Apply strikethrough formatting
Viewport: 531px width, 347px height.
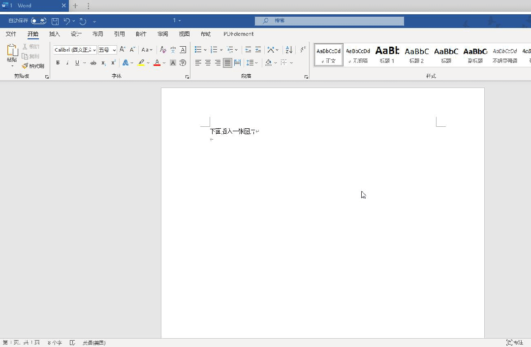coord(93,63)
